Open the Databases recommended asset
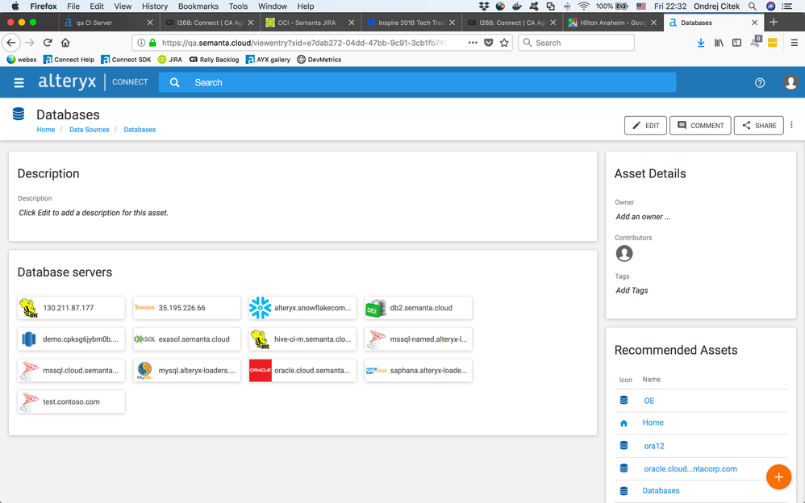The height and width of the screenshot is (503, 805). tap(661, 491)
